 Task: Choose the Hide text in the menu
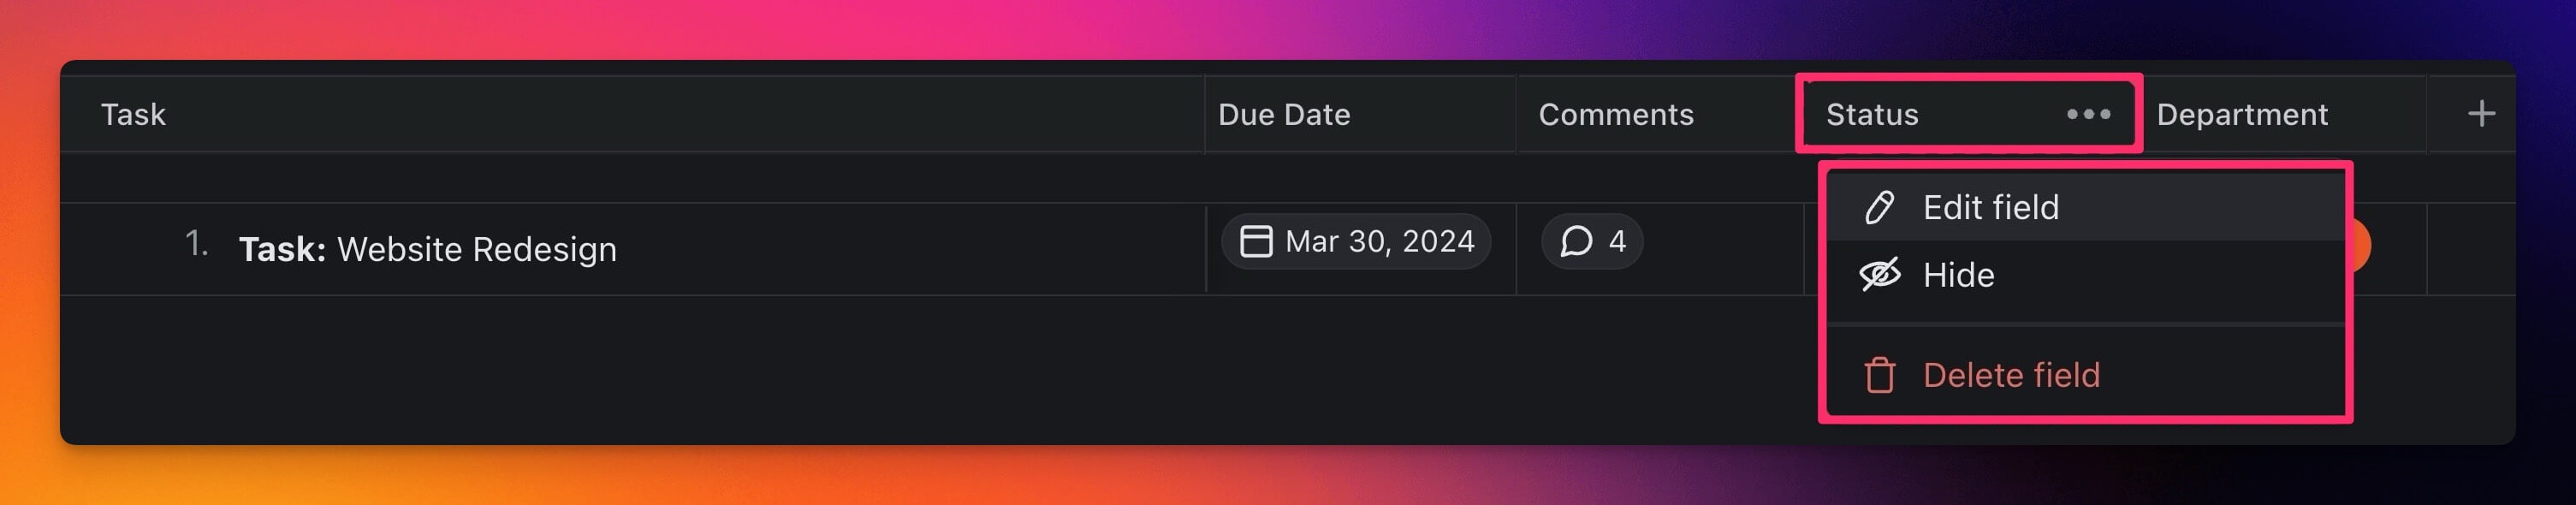coord(1958,275)
